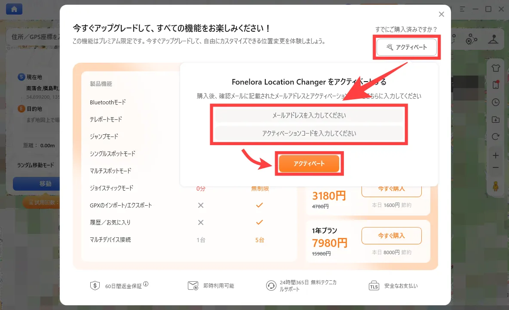Screen dimensions: 509x310
Task: Click the import folder icon in the sidebar
Action: [496, 120]
